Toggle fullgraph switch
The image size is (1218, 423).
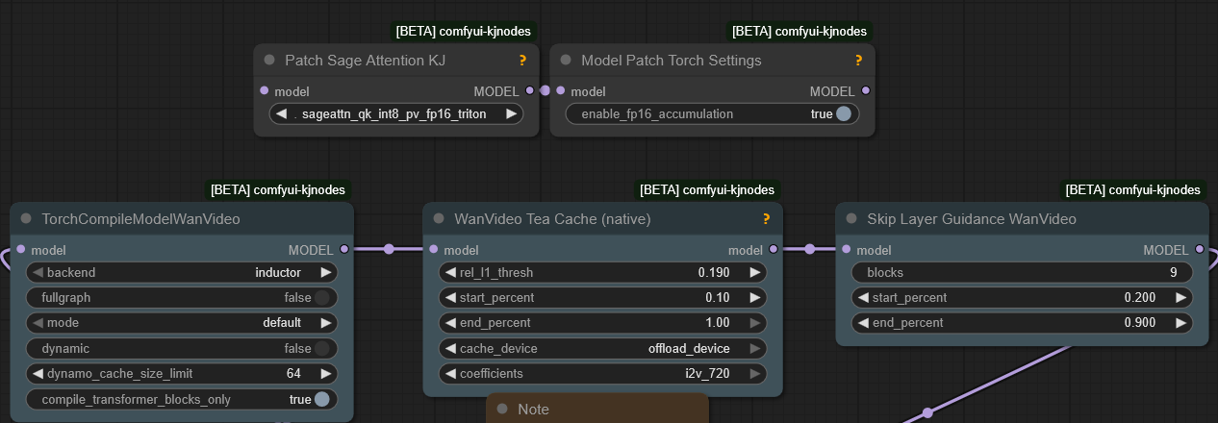[x=322, y=298]
